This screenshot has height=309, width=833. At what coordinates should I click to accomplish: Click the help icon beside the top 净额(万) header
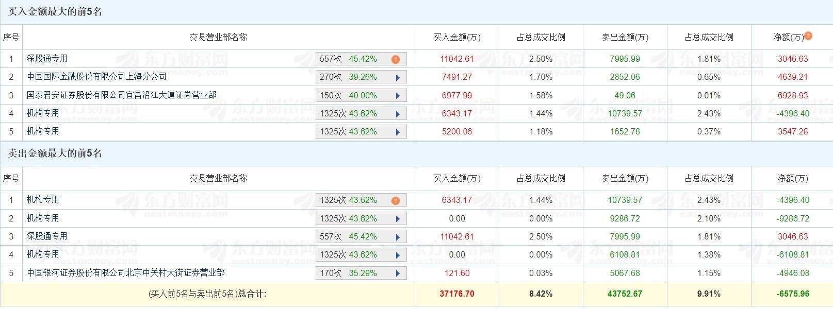coord(808,36)
